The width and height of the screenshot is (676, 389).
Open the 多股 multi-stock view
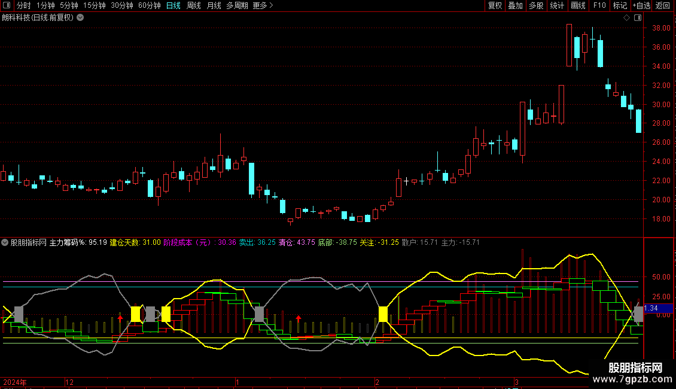click(536, 5)
